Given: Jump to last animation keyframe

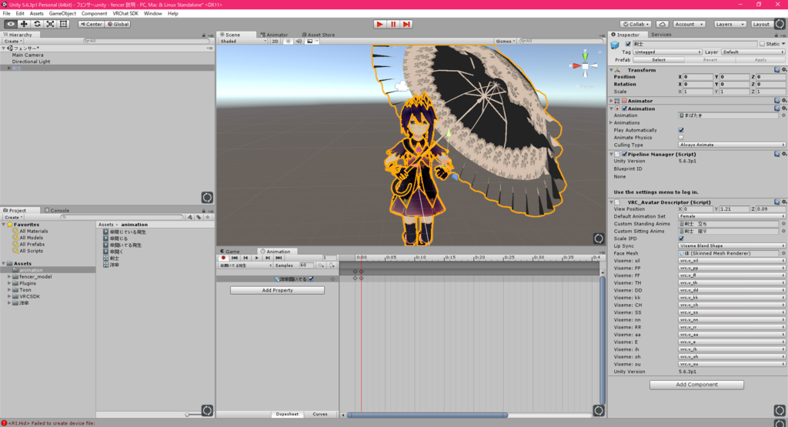Looking at the screenshot, I should point(279,258).
